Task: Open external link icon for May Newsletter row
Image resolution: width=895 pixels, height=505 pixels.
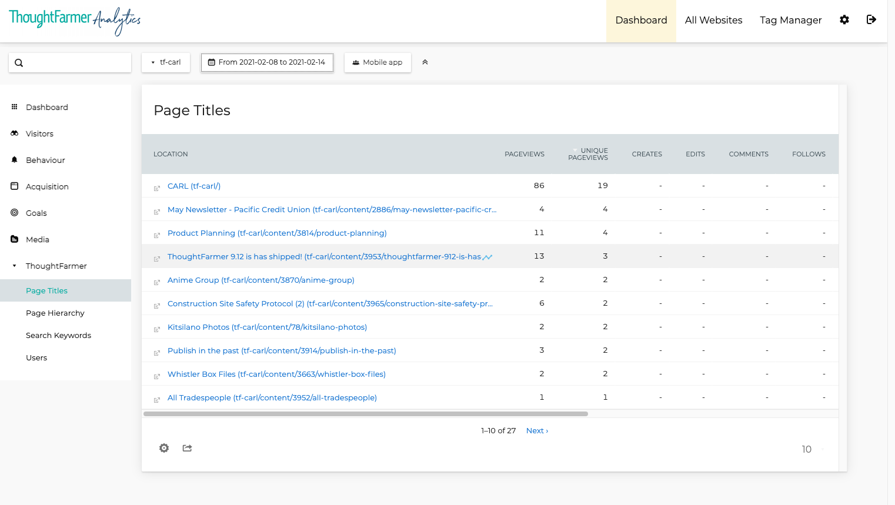Action: [x=157, y=212]
